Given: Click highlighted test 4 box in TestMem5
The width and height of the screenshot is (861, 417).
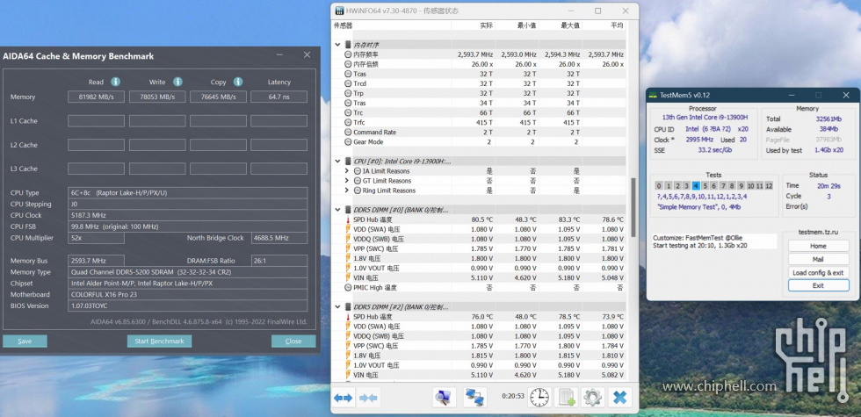Looking at the screenshot, I should [696, 185].
